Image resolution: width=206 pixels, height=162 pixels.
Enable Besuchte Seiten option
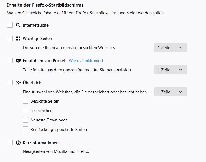26,101
